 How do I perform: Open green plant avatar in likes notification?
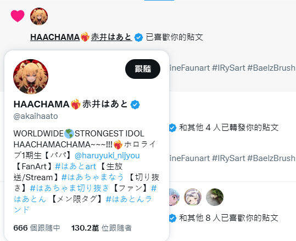[x=215, y=197]
